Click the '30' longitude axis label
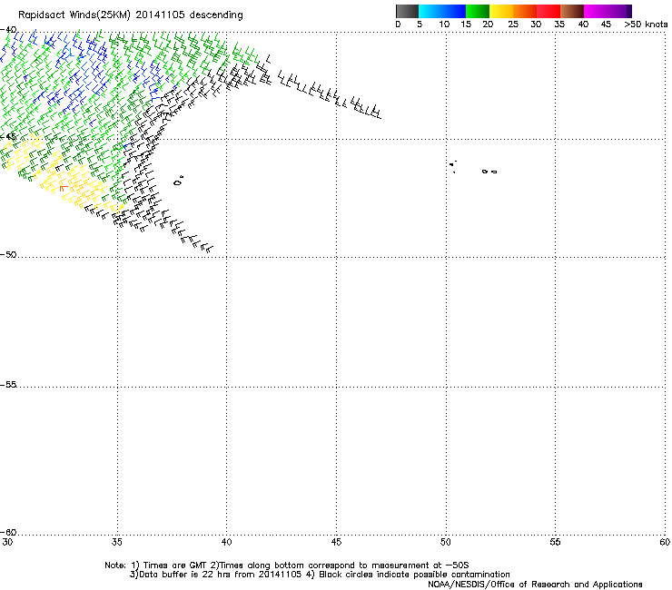 [7, 542]
